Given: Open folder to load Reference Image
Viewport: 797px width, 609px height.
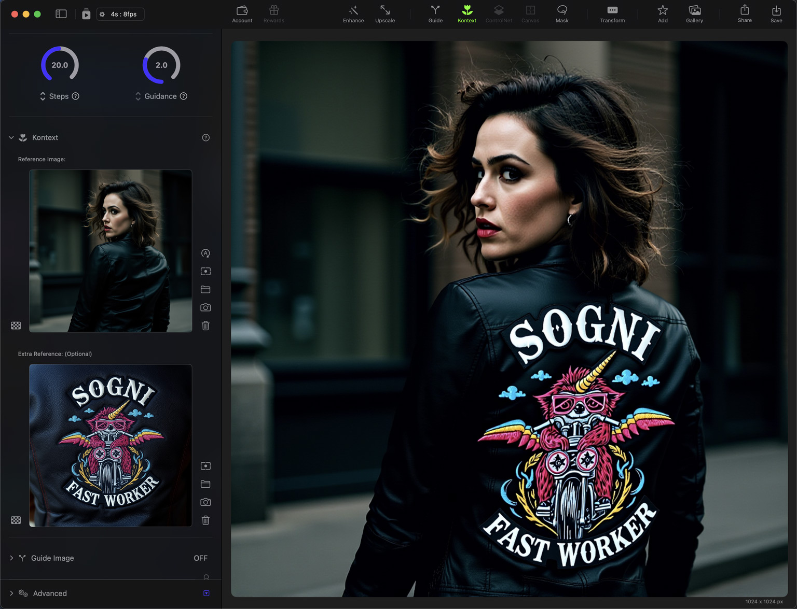Looking at the screenshot, I should tap(205, 289).
